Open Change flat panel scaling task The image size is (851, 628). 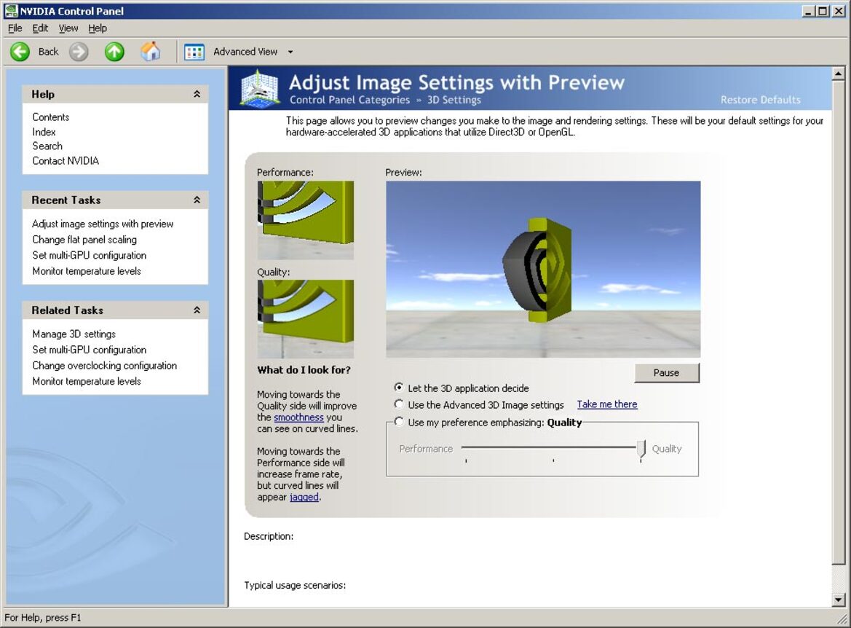pyautogui.click(x=84, y=240)
